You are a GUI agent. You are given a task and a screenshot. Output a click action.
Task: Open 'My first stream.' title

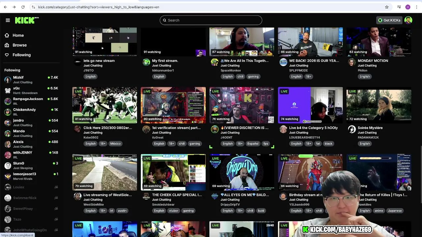pos(165,61)
